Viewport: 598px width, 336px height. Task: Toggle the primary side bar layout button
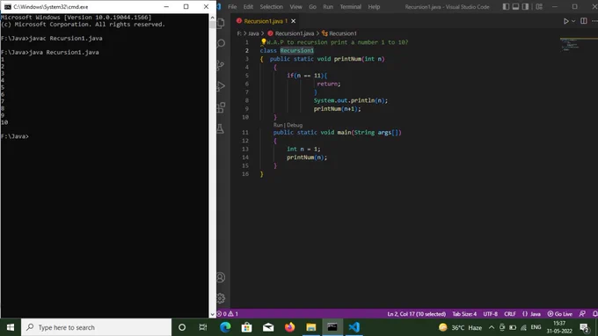(506, 6)
